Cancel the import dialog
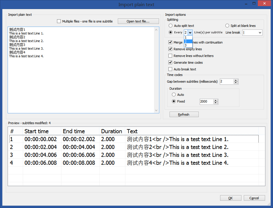Screen dimensions: 273x208 pos(254,198)
